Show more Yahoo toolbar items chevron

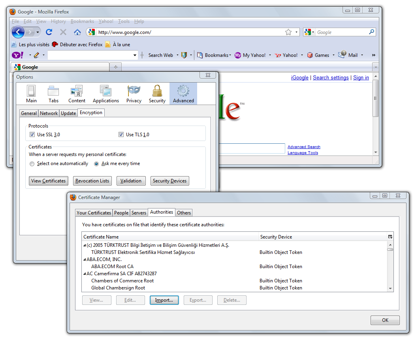click(374, 55)
